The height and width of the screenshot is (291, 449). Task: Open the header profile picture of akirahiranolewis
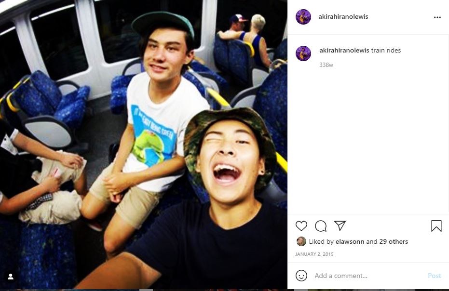(x=303, y=17)
